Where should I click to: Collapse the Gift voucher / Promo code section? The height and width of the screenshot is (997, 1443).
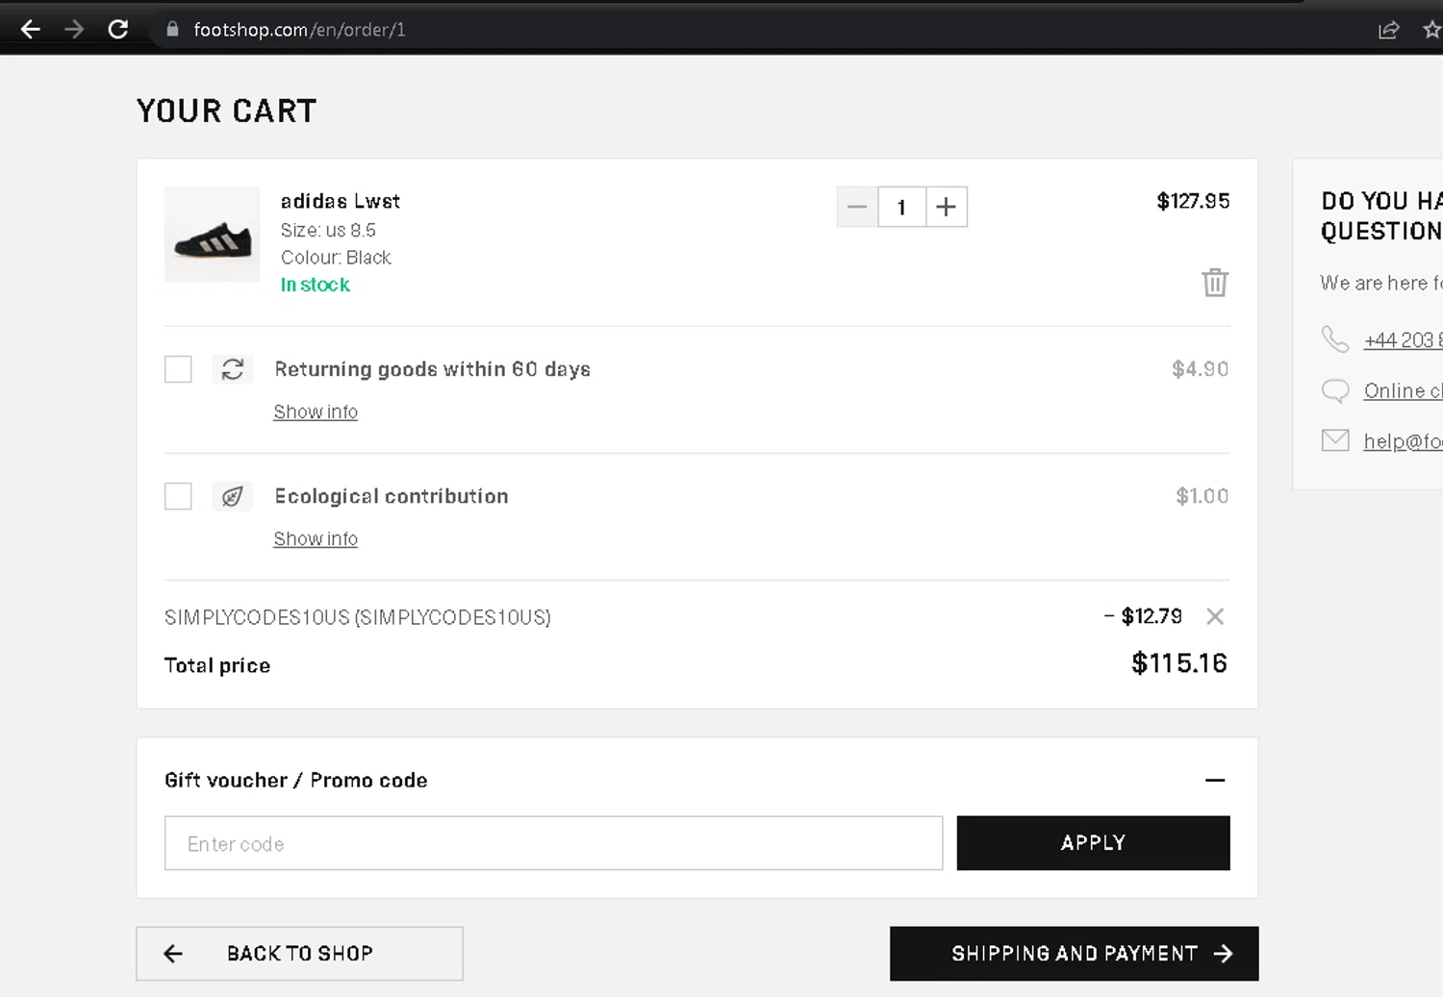pos(1215,781)
